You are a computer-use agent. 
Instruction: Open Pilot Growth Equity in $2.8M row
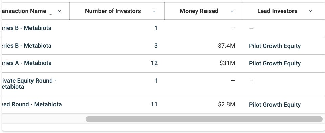(x=275, y=105)
